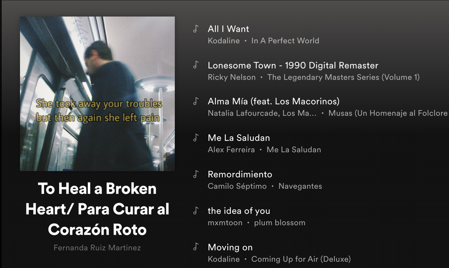Click the note icon beside Me La Saludan
The height and width of the screenshot is (268, 449).
tap(196, 138)
